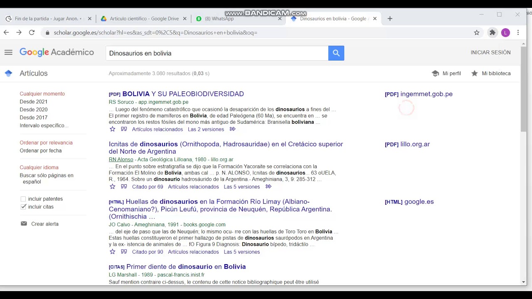This screenshot has height=299, width=532.
Task: Enable the incluir patentes checkbox
Action: tap(23, 199)
